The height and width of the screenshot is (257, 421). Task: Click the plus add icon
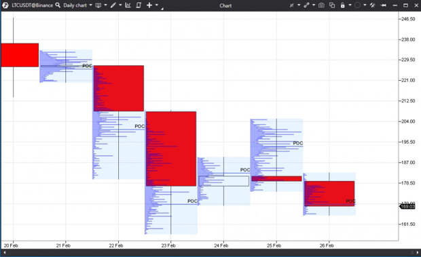click(149, 5)
